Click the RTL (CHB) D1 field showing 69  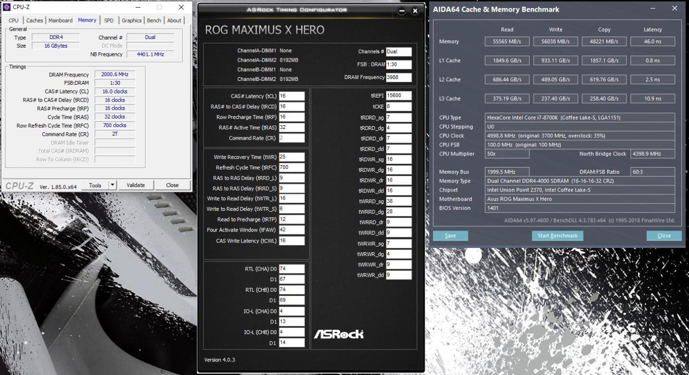[x=292, y=300]
